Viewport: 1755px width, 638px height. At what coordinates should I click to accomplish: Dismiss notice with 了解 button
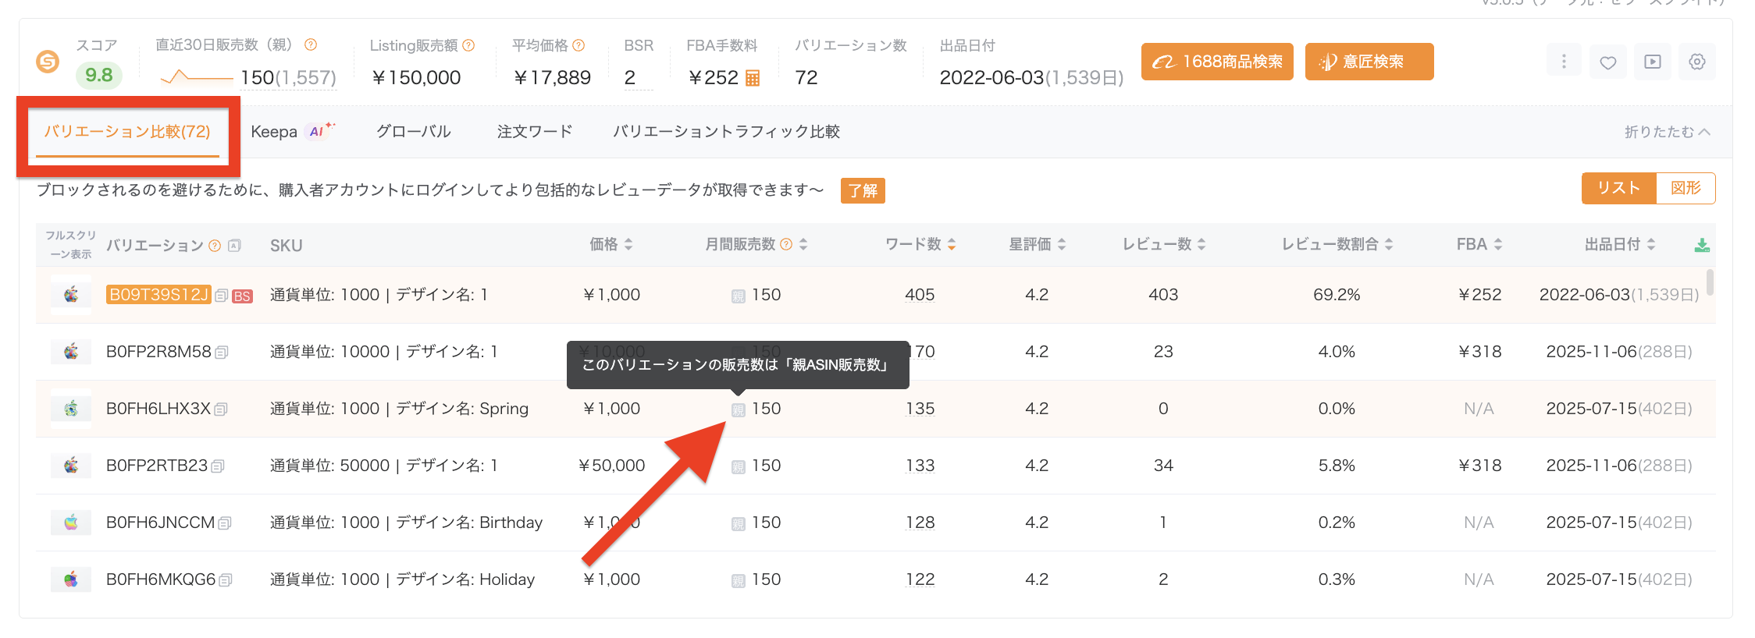pyautogui.click(x=863, y=190)
